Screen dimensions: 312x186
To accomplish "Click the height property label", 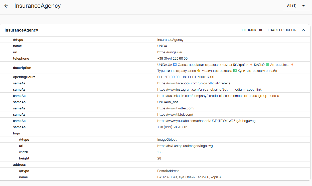I will pos(24,158).
